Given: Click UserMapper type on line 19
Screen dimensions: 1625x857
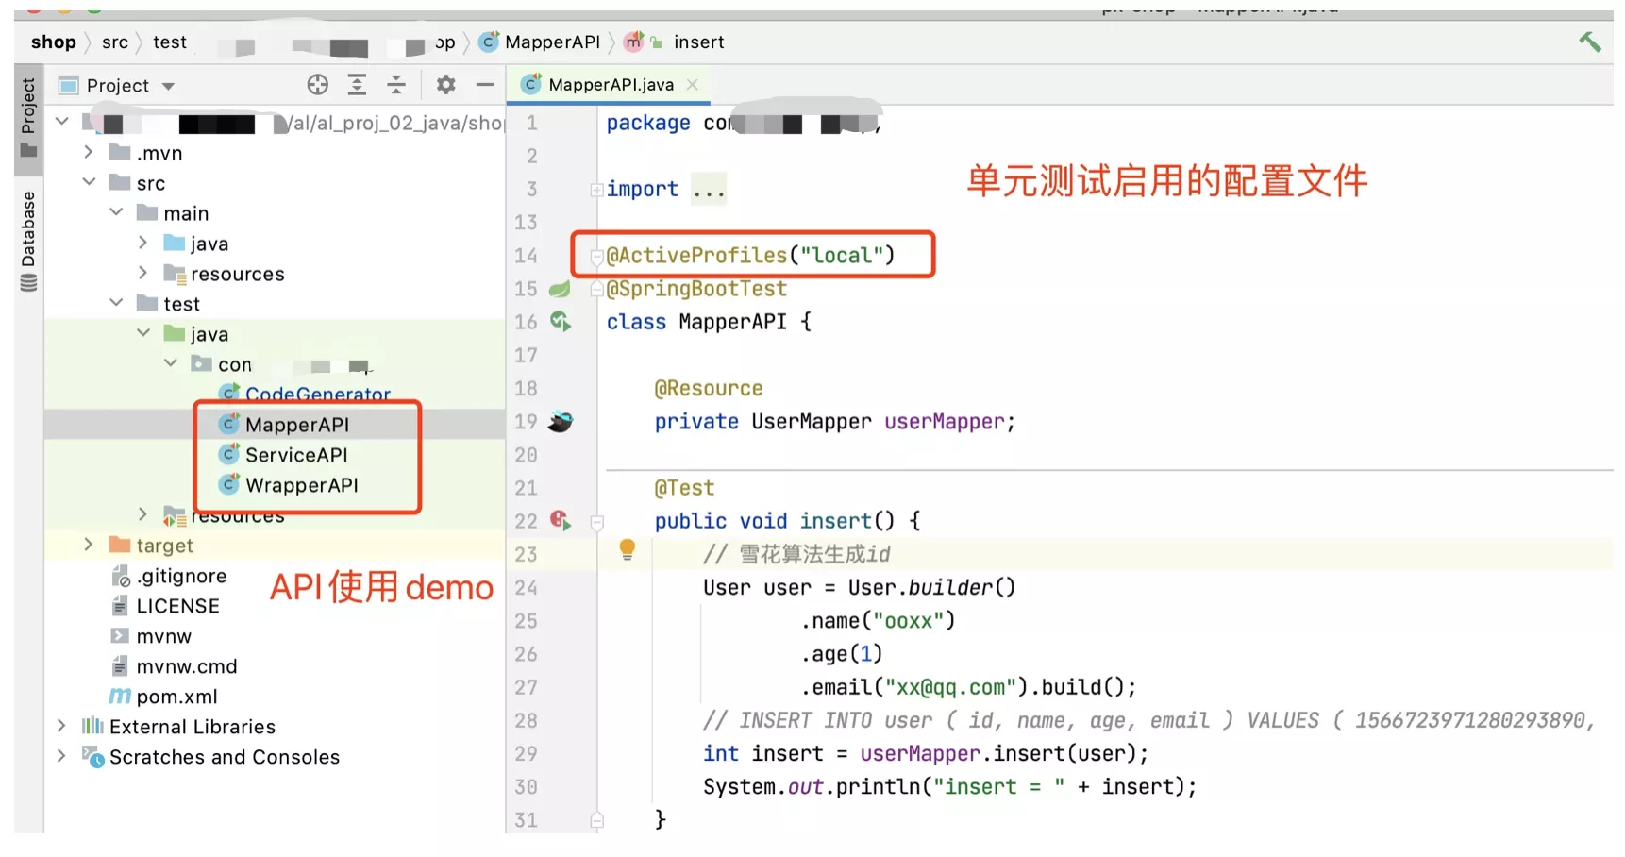Looking at the screenshot, I should tap(812, 422).
